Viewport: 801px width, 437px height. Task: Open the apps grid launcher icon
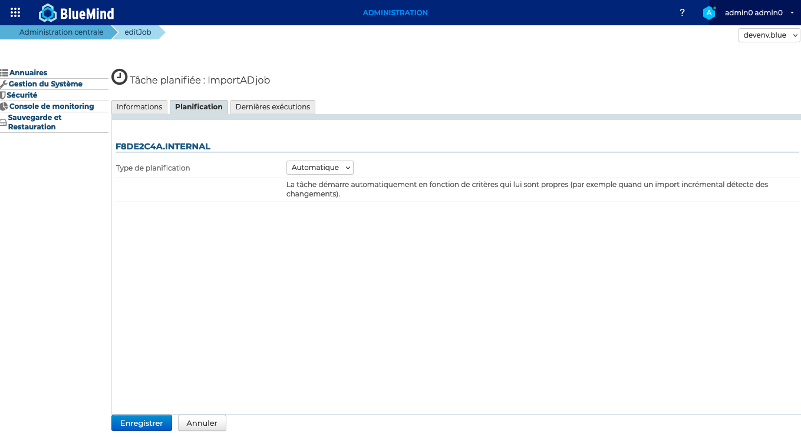[15, 12]
